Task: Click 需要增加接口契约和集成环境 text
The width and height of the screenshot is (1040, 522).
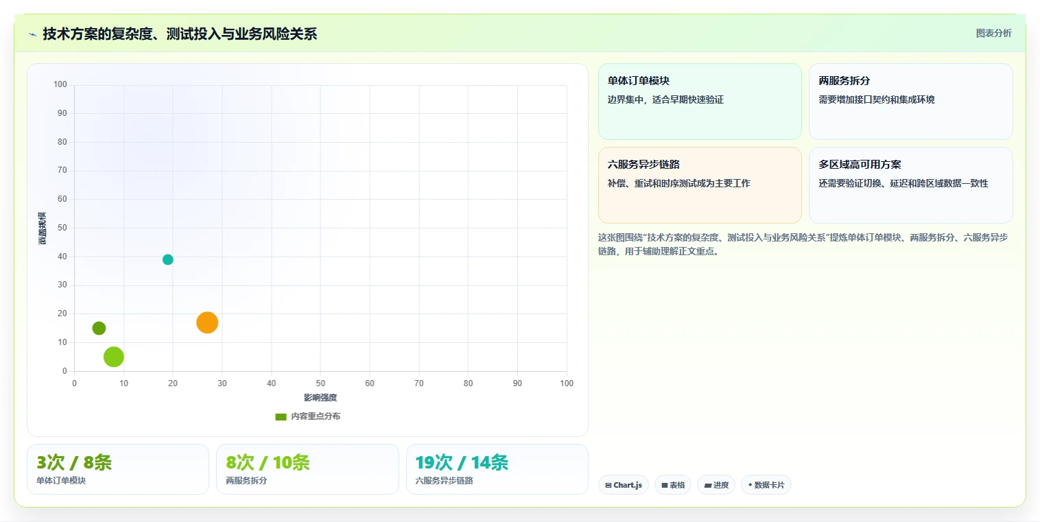Action: point(877,99)
